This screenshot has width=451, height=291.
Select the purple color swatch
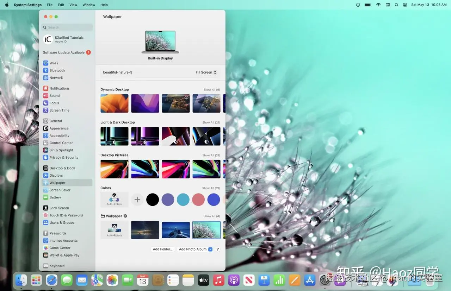pos(168,200)
